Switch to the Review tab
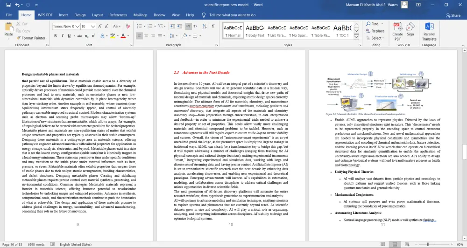The height and width of the screenshot is (248, 467). [159, 15]
